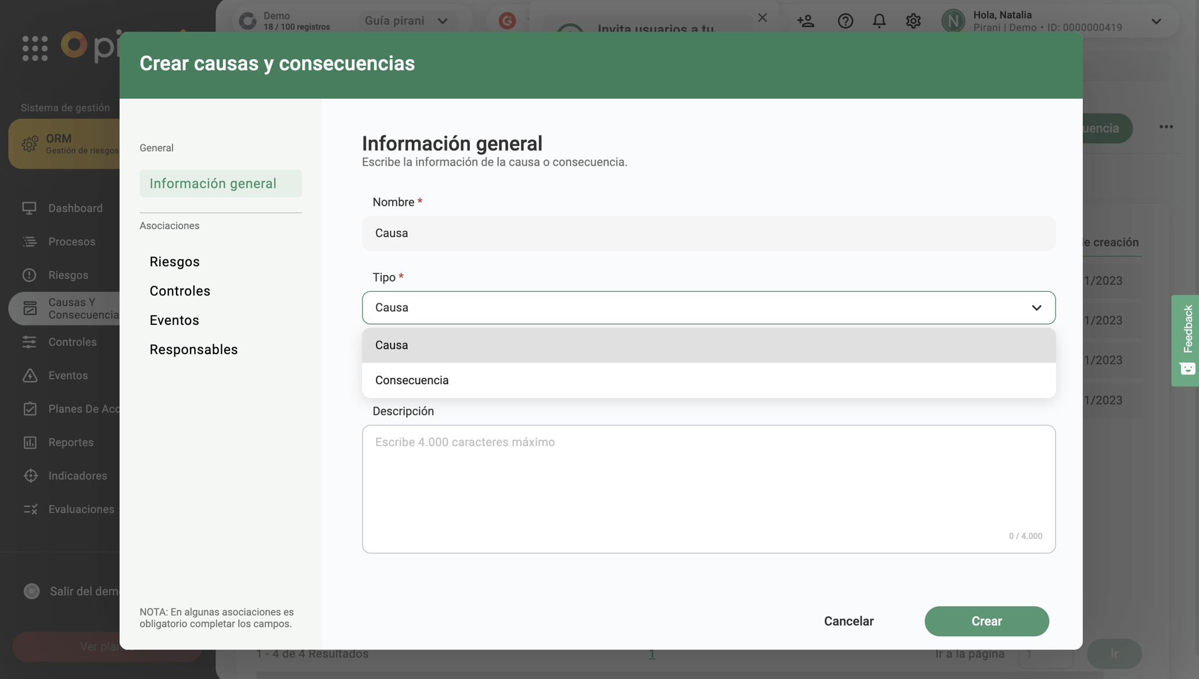1199x679 pixels.
Task: Click the Eventos warning triangle icon
Action: pyautogui.click(x=30, y=376)
